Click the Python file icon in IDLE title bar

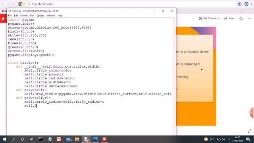pos(10,11)
